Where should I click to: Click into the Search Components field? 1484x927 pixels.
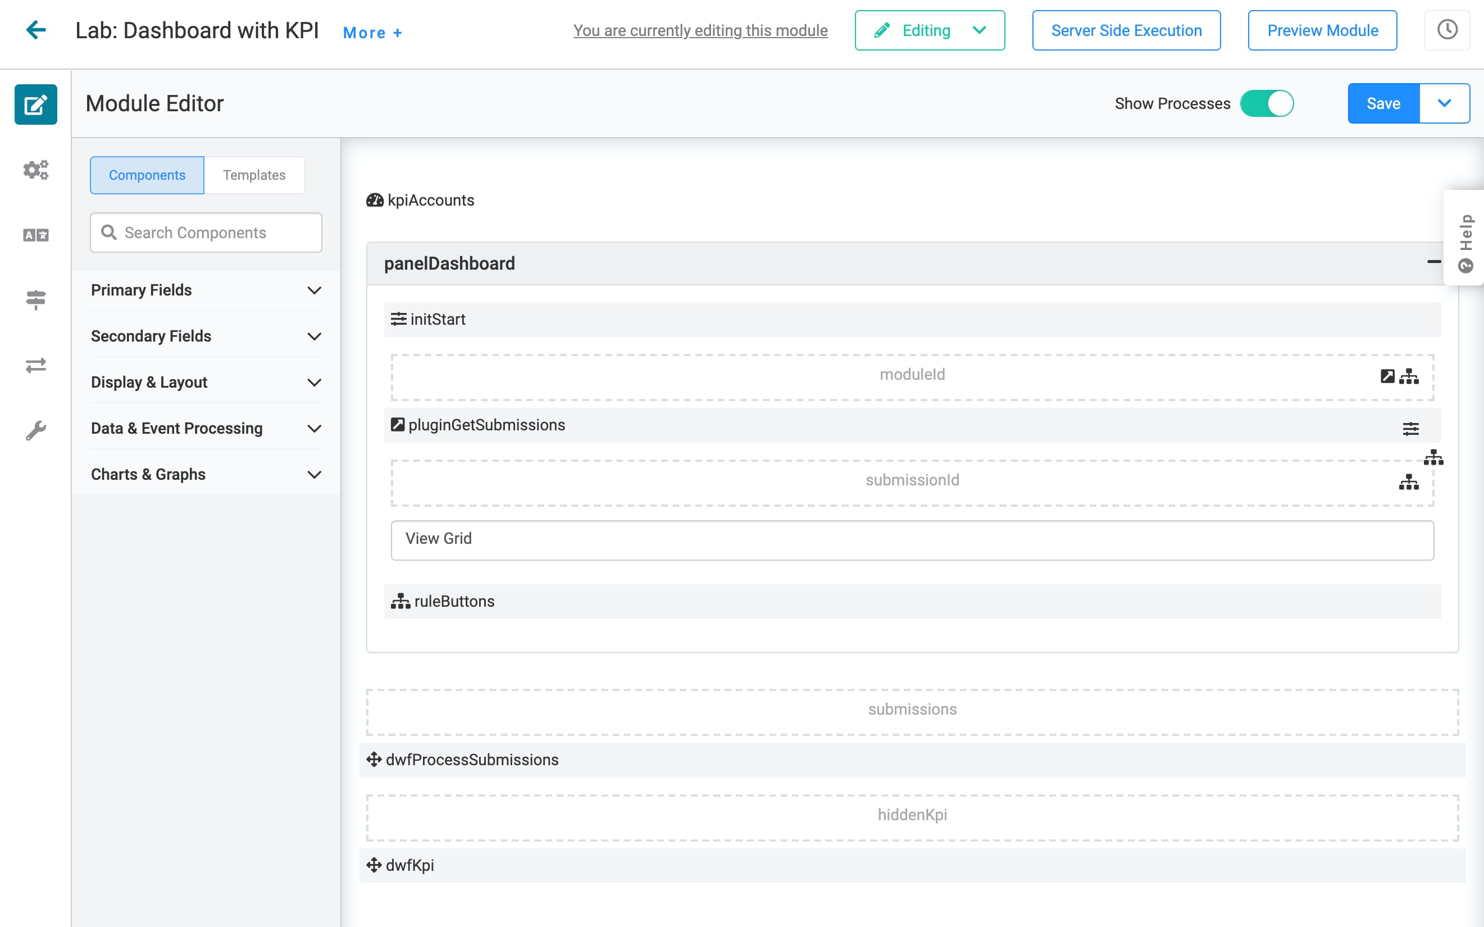[206, 233]
